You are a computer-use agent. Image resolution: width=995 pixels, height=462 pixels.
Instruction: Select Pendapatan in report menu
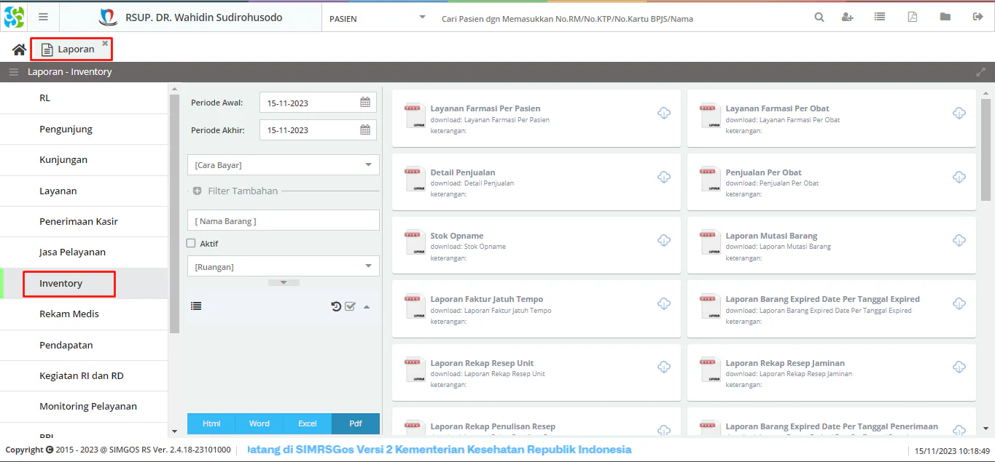point(84,346)
